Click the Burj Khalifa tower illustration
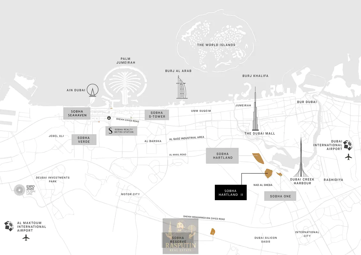The image size is (361, 255). pos(255,108)
